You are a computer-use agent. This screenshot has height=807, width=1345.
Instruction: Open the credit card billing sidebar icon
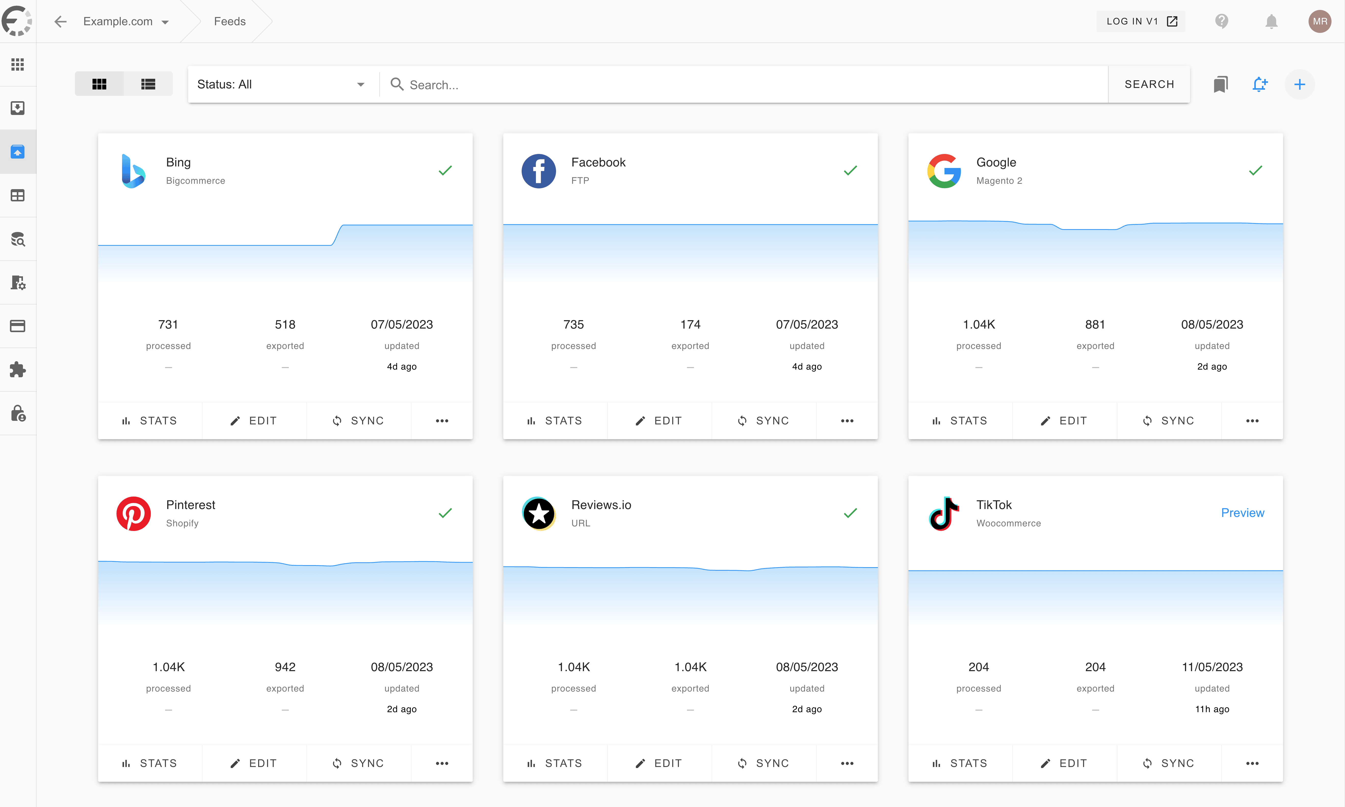(x=17, y=326)
